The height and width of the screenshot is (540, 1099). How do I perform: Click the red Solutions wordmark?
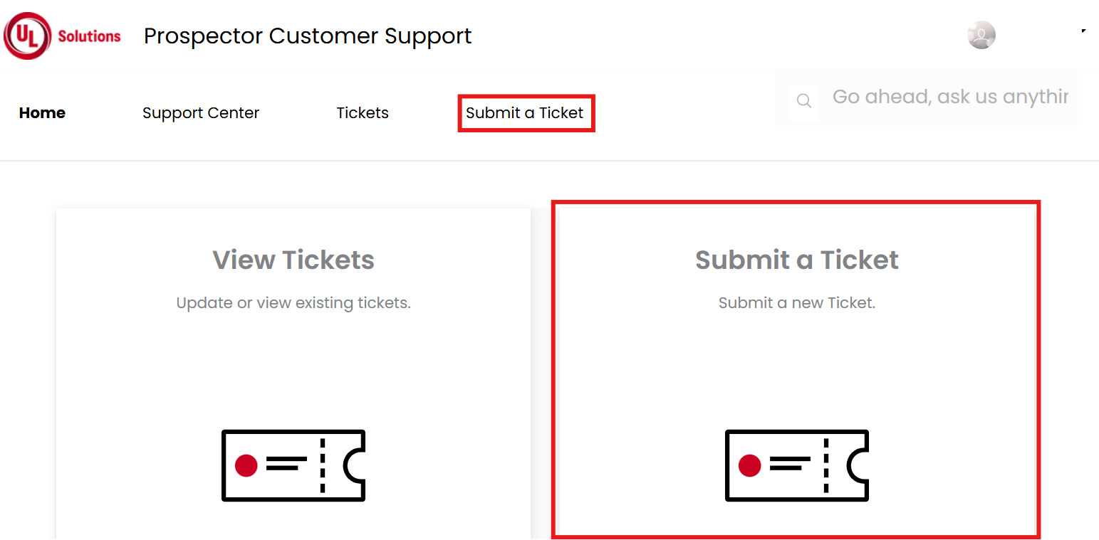(x=89, y=36)
